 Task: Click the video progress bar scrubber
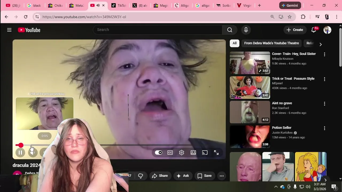point(21,145)
